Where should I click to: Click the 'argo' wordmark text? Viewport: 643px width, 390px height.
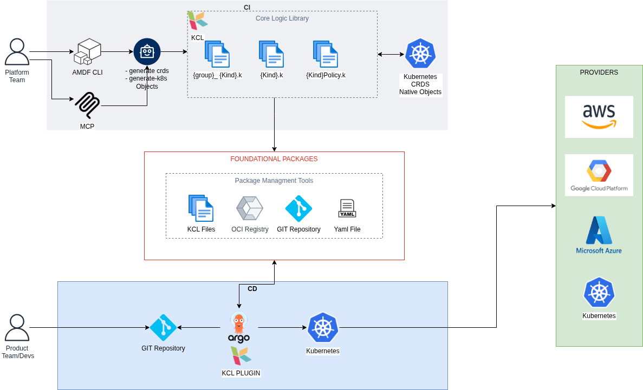click(239, 339)
